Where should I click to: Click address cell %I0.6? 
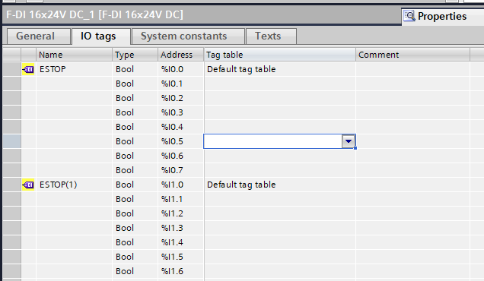pos(181,156)
